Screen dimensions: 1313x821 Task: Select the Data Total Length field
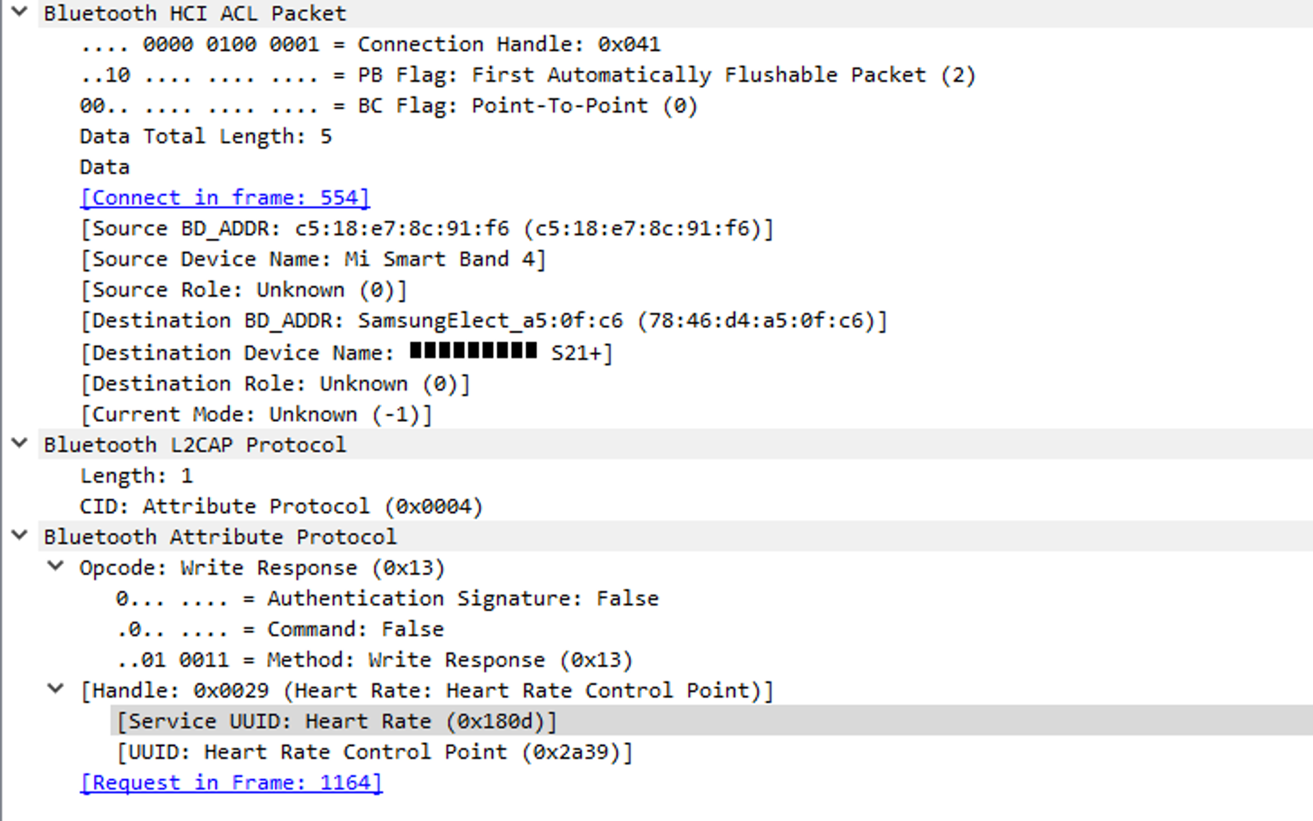click(206, 137)
